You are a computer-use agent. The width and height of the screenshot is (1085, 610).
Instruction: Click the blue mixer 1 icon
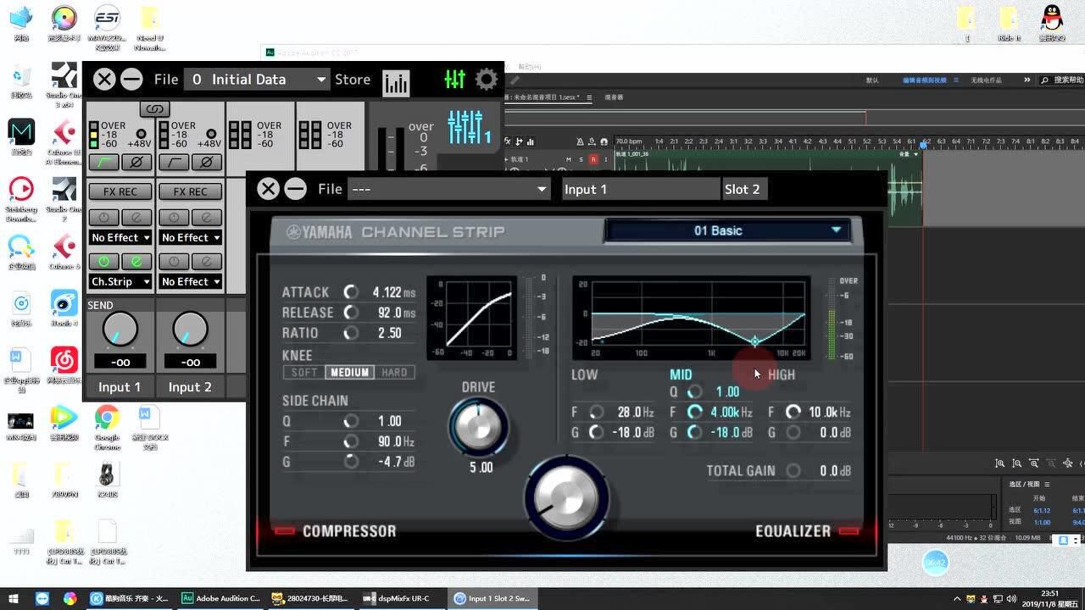[470, 127]
